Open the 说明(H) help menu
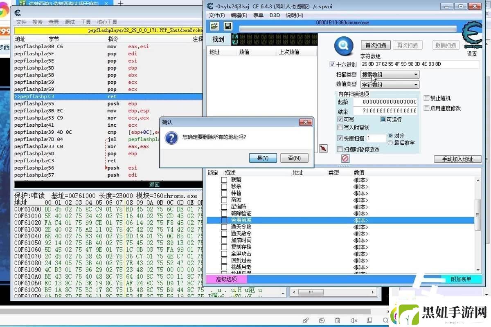The width and height of the screenshot is (491, 327). click(x=295, y=15)
